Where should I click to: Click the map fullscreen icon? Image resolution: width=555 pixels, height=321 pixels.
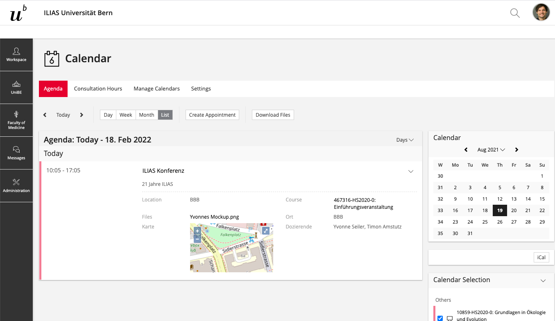(265, 231)
